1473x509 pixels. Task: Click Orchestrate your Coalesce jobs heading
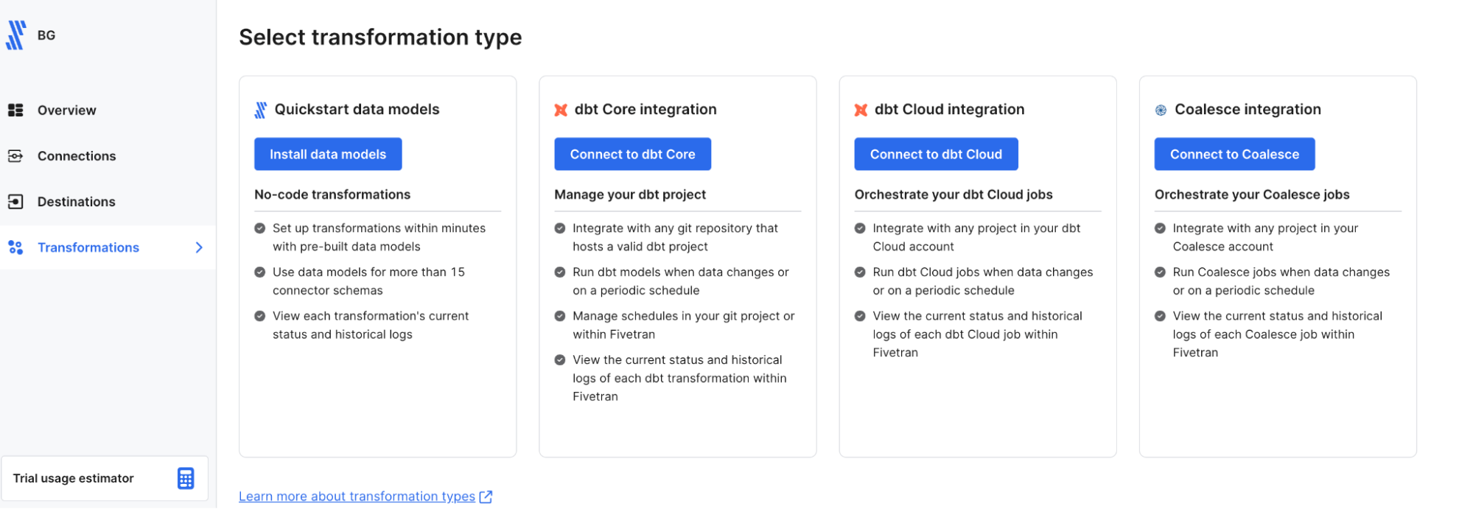click(x=1252, y=194)
